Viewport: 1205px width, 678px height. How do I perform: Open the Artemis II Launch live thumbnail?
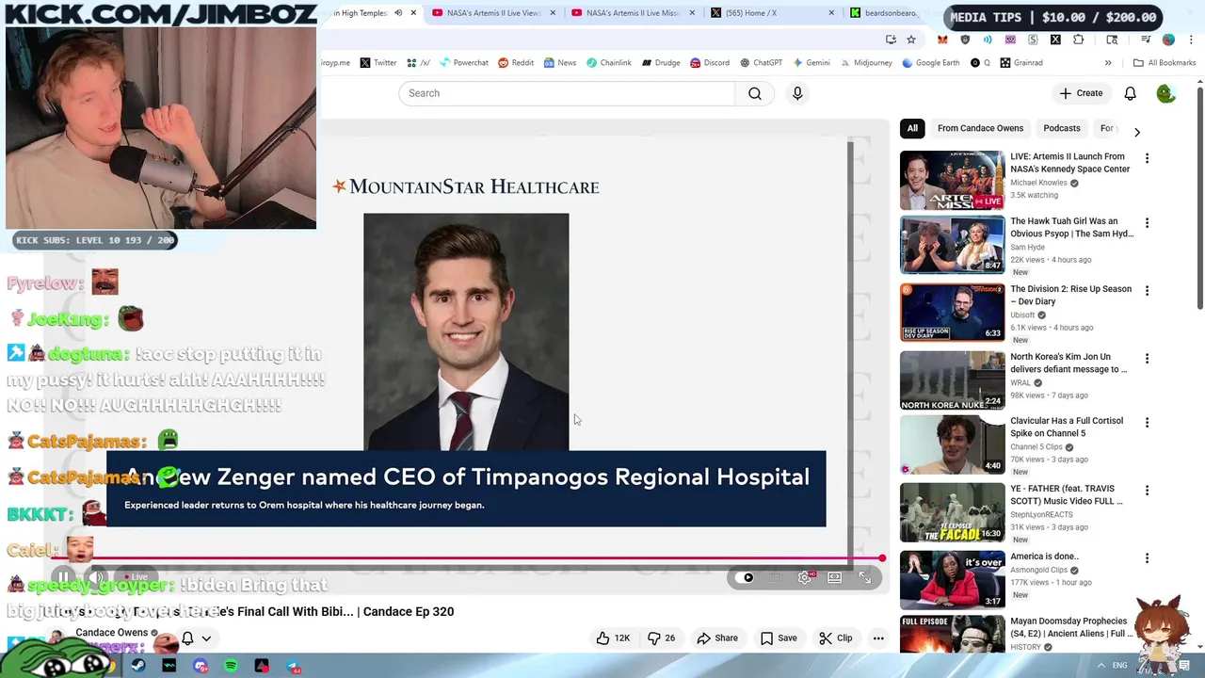pos(953,181)
